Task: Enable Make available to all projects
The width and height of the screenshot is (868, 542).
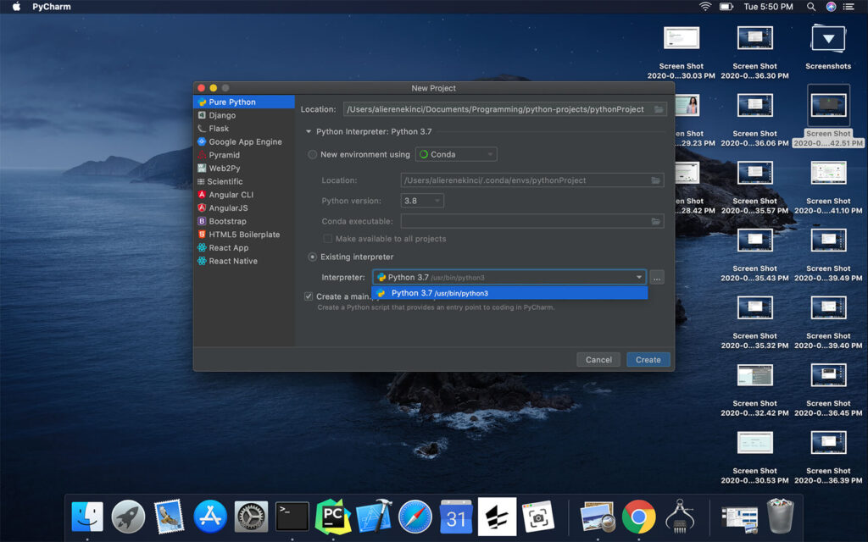Action: pos(328,239)
